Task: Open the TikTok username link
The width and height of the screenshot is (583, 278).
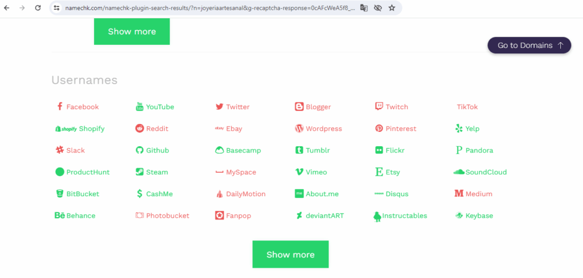Action: [467, 107]
